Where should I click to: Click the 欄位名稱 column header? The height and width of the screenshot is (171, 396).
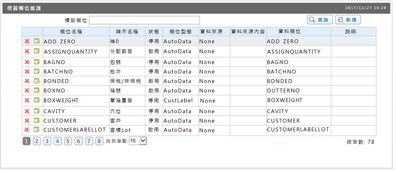(x=76, y=31)
